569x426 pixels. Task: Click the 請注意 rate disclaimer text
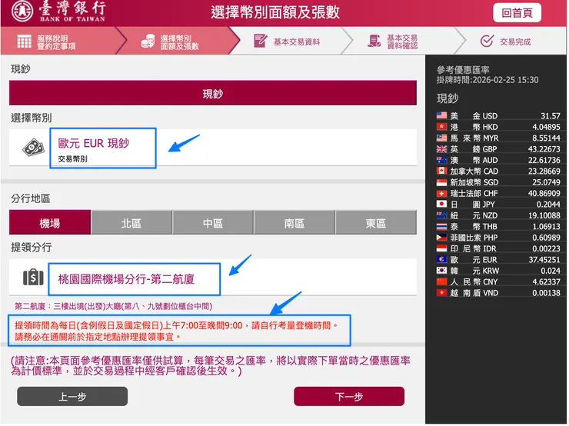[x=211, y=366]
